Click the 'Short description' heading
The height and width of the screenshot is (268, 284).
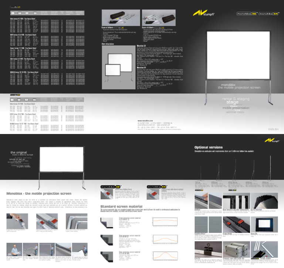(x=108, y=44)
